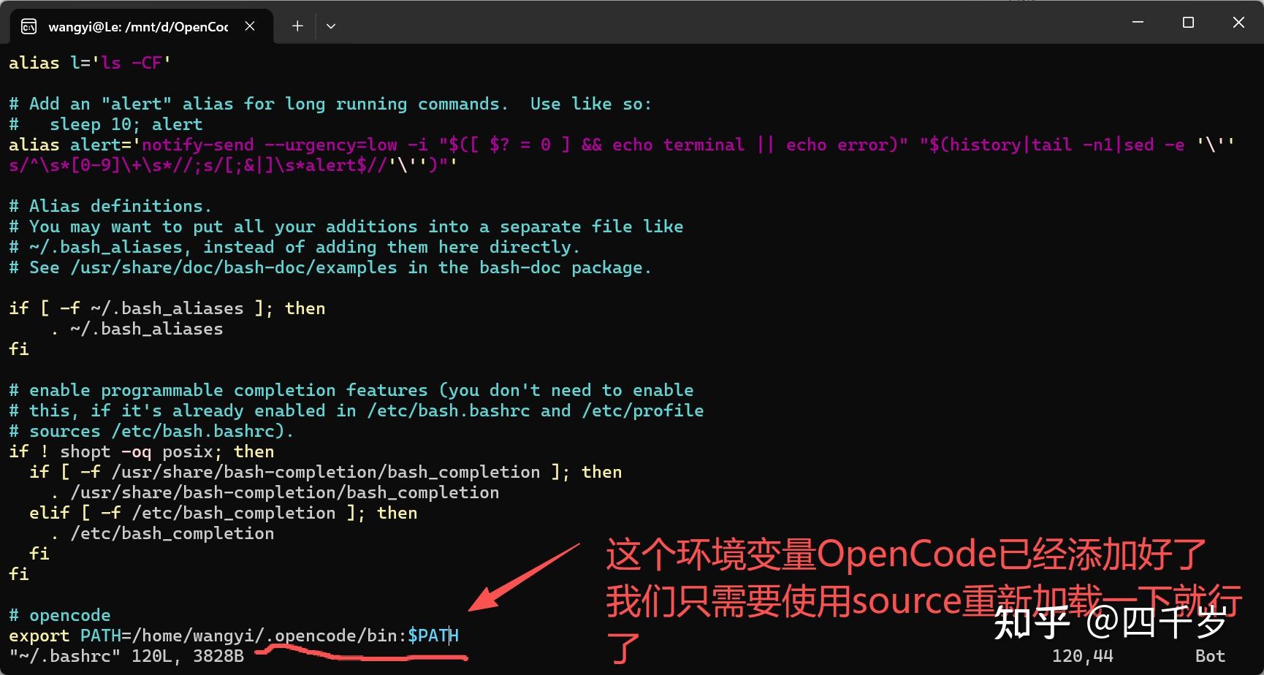Image resolution: width=1264 pixels, height=675 pixels.
Task: Expand the new tab profile dropdown
Action: coord(331,26)
